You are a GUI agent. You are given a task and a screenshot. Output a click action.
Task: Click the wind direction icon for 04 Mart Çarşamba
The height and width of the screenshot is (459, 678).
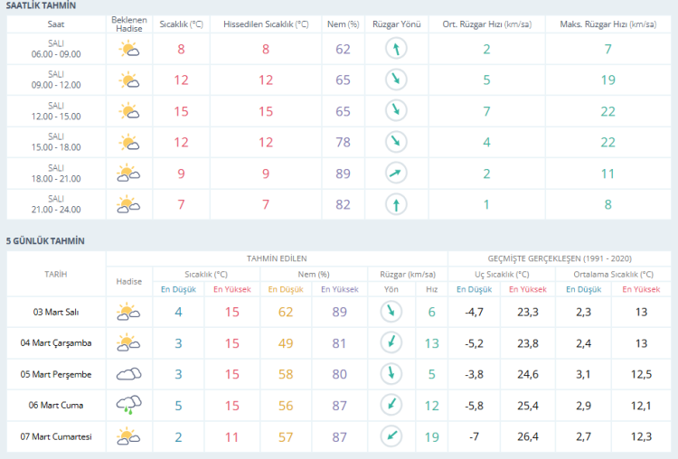[x=391, y=342]
